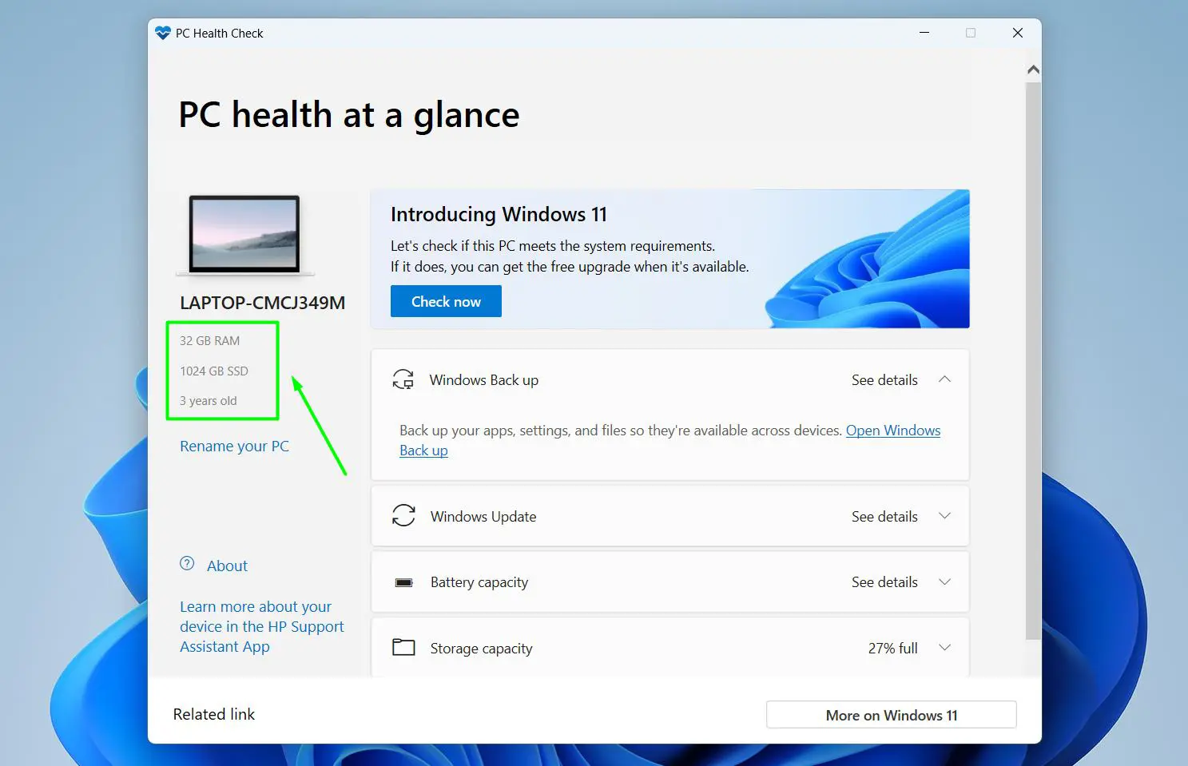Expand the Battery capacity section
The width and height of the screenshot is (1188, 766).
pyautogui.click(x=945, y=581)
